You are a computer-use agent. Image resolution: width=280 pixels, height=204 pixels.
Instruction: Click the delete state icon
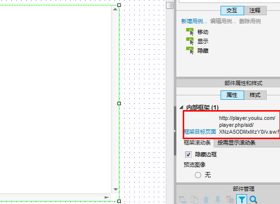coord(230,200)
